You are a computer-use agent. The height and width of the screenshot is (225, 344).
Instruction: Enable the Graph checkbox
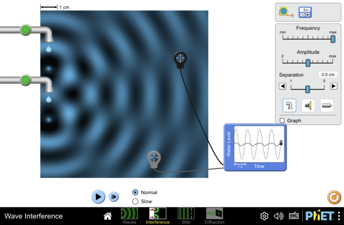tap(282, 120)
